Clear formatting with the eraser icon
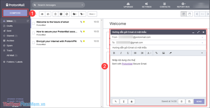 [170, 53]
